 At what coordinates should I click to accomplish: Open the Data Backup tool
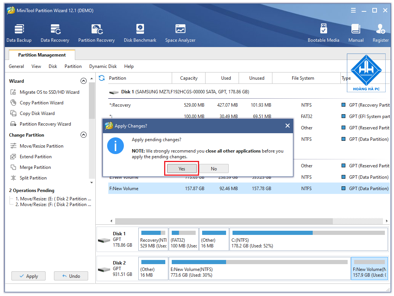[x=19, y=32]
